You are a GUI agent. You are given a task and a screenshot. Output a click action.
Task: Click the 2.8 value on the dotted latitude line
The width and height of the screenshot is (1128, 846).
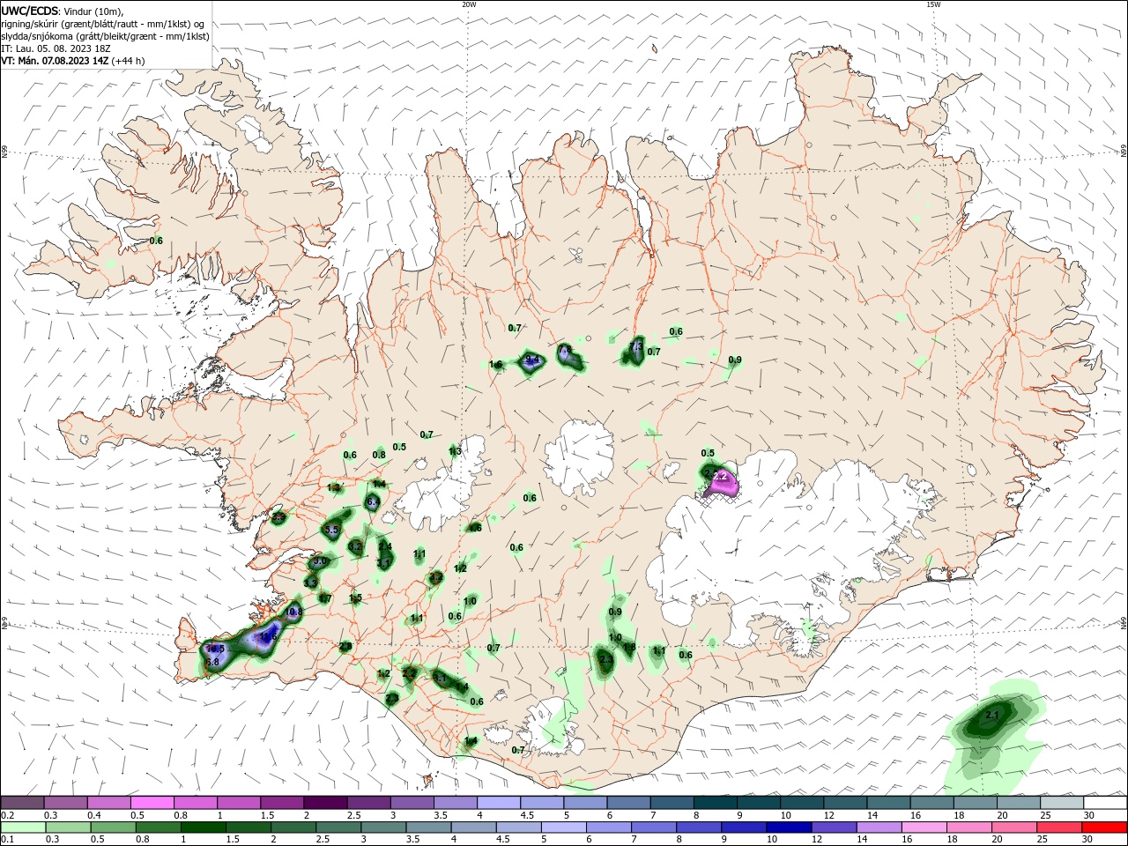(x=345, y=646)
